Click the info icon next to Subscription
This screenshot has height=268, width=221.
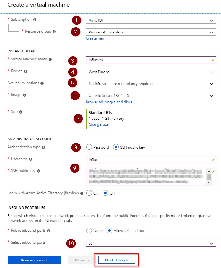coord(35,19)
